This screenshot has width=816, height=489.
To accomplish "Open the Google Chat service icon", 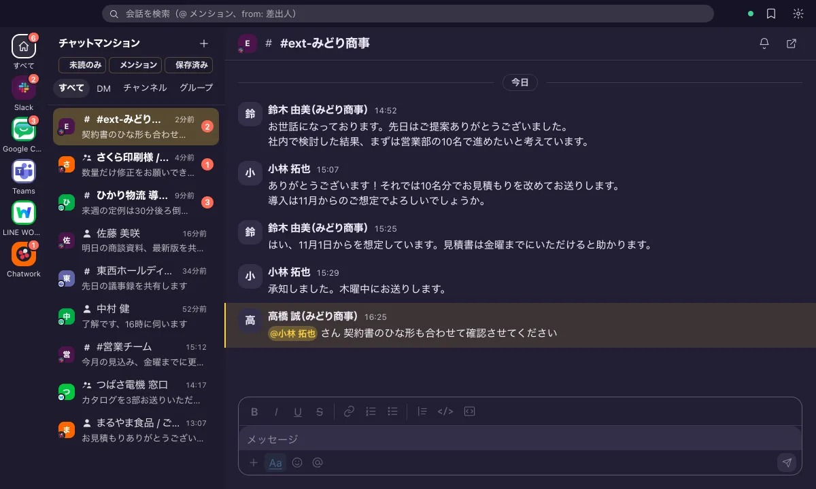I will click(24, 129).
